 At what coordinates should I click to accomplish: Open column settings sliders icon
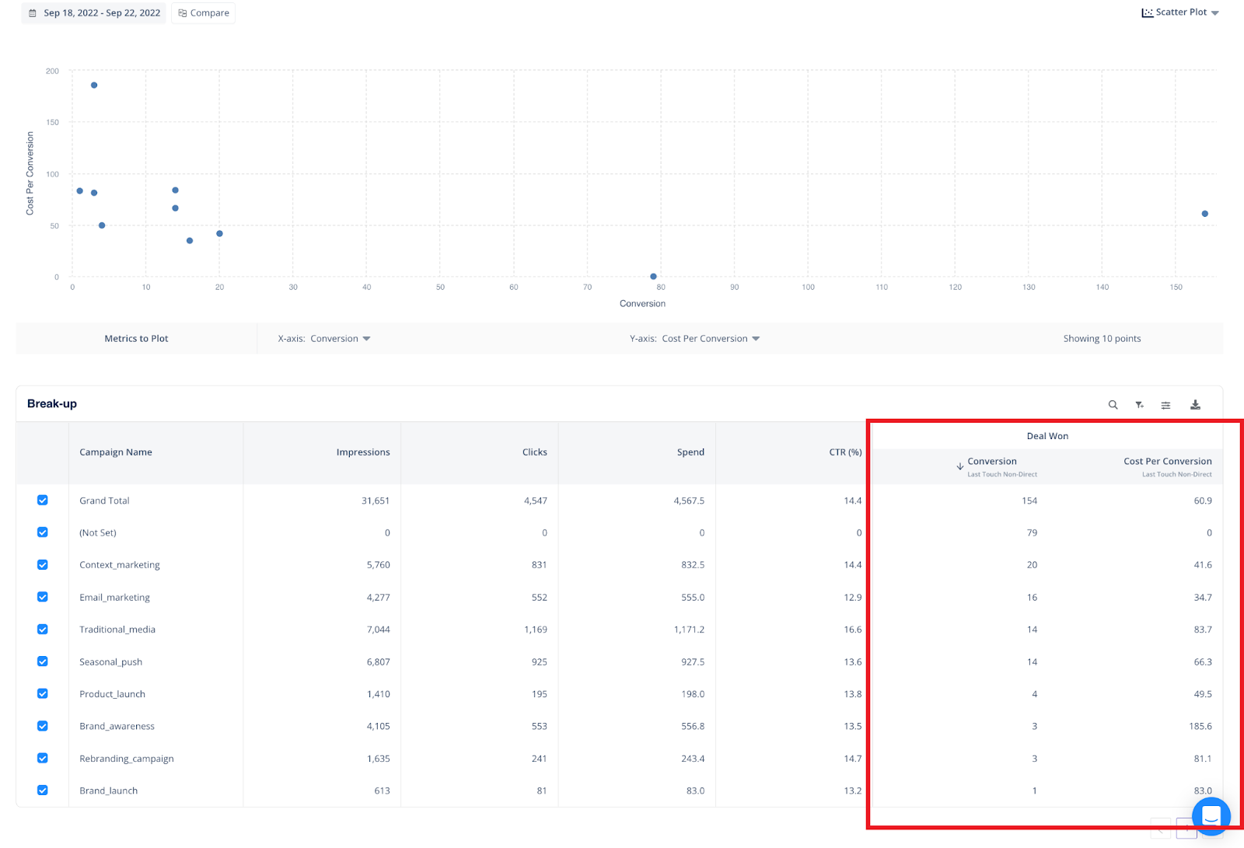click(x=1165, y=405)
